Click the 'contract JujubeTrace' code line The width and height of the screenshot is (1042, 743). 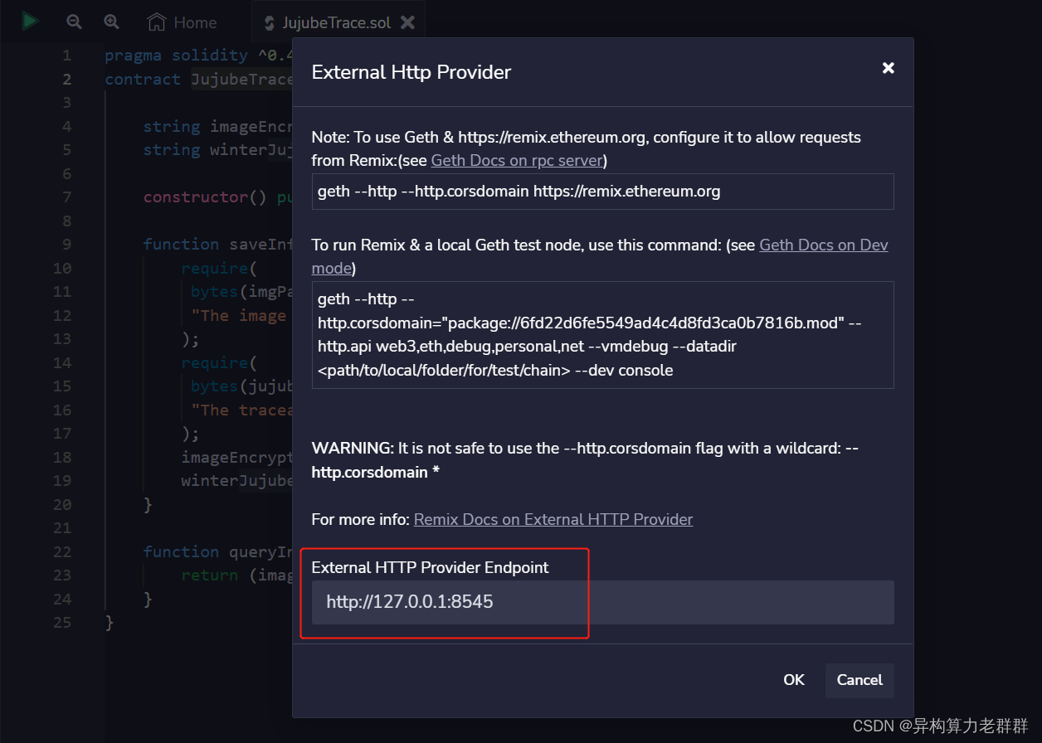click(x=198, y=79)
